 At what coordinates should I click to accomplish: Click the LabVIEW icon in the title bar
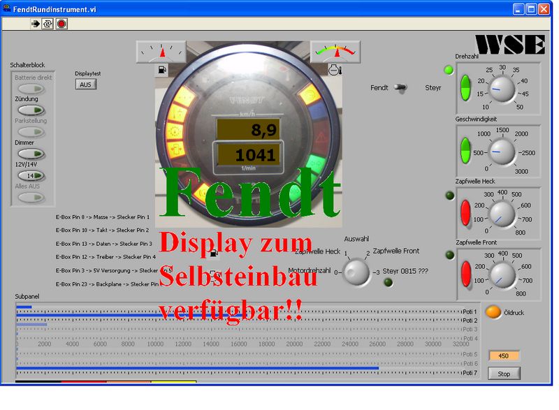coord(7,8)
